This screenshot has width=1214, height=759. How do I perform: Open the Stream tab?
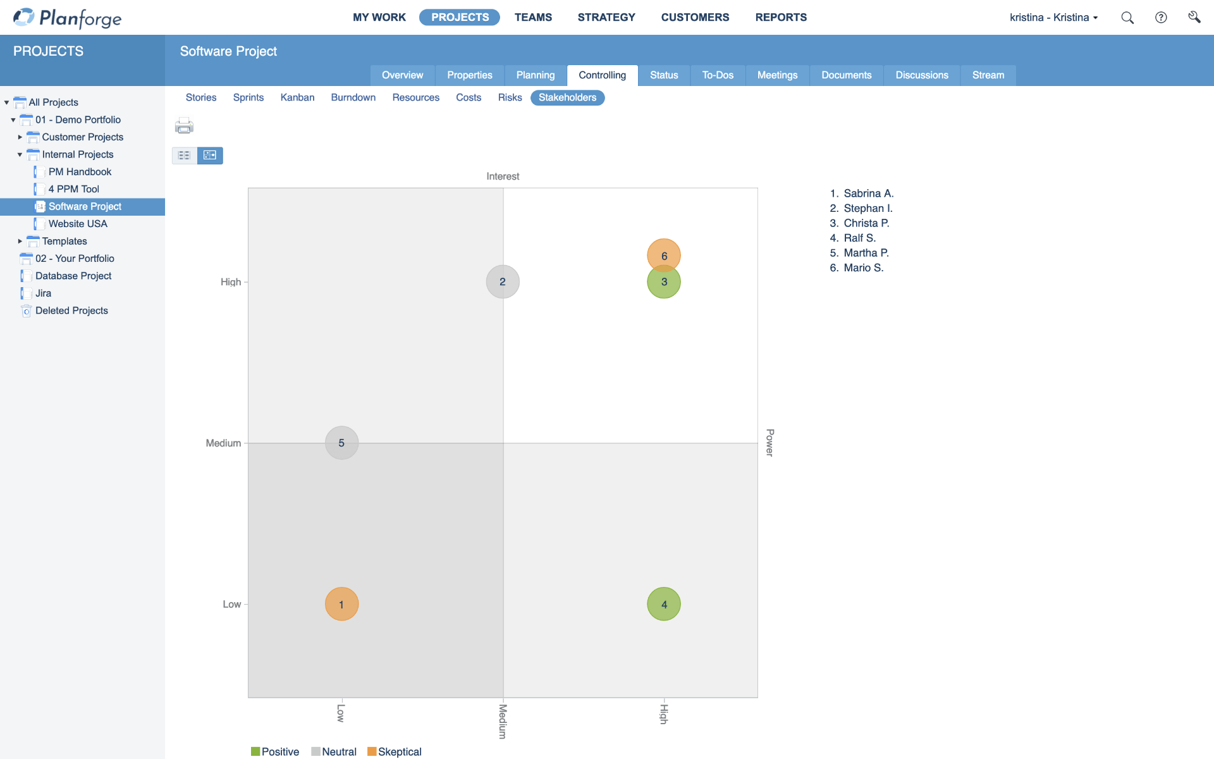[x=988, y=75]
